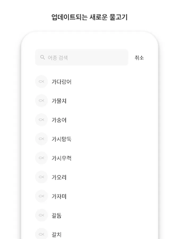
Task: Pick 가시우럭 in the species list
Action: point(62,158)
